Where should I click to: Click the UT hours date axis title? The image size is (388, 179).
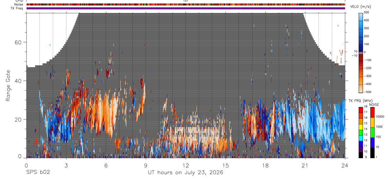[185, 173]
